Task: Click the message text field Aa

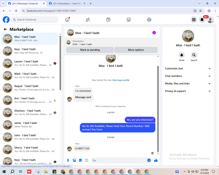Action: (120, 161)
